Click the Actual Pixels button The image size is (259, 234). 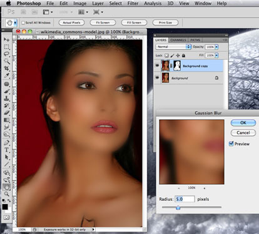click(71, 22)
